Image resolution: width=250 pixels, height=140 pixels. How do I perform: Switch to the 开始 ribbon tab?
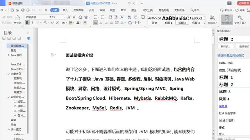point(55,10)
